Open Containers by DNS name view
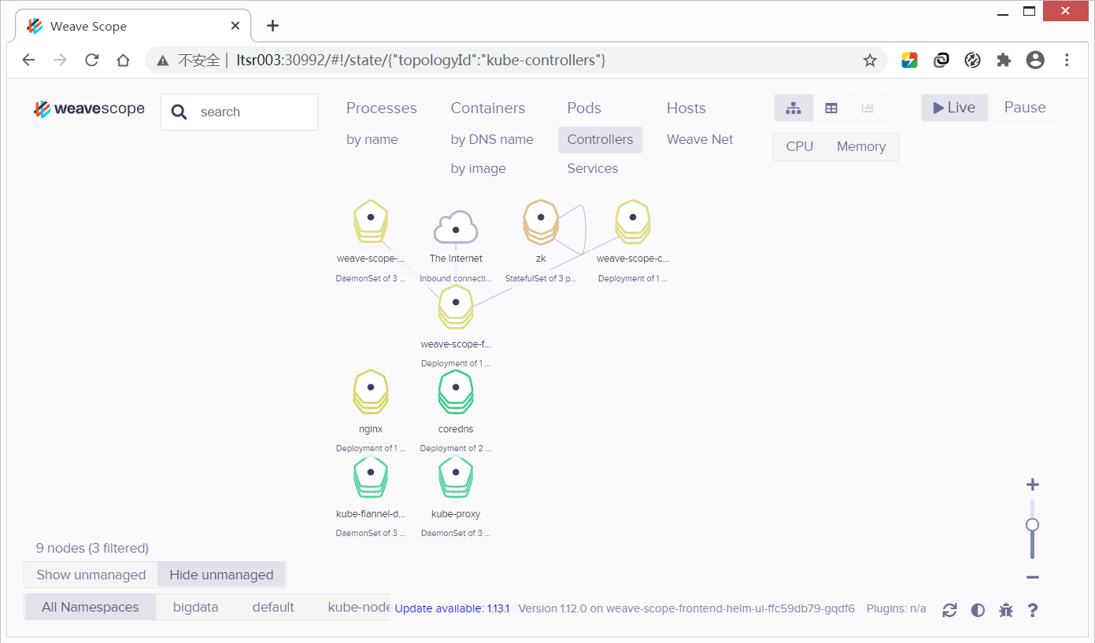The height and width of the screenshot is (643, 1095). pos(492,140)
